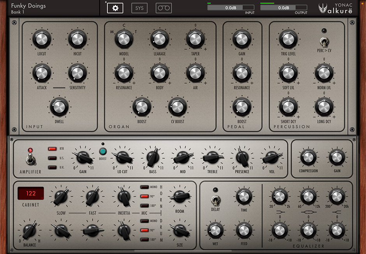This screenshot has height=254, width=366.
Task: Click the organ MODEL knob
Action: (x=124, y=39)
